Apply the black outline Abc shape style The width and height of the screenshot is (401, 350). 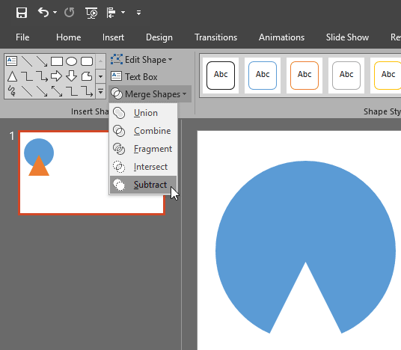click(221, 76)
